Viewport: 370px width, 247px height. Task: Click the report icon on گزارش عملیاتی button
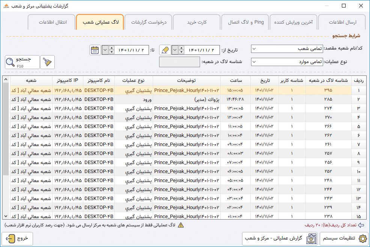[x=311, y=238]
